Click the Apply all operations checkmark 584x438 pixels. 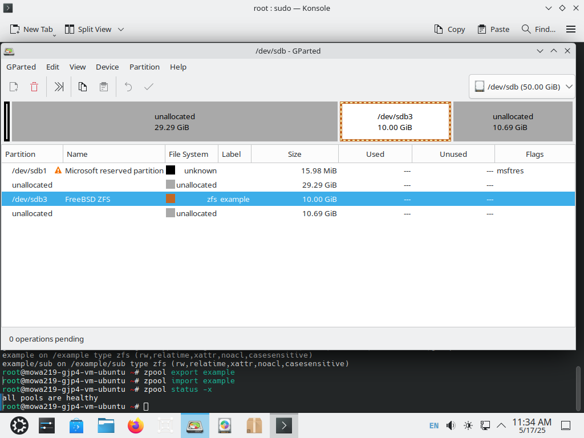[149, 87]
